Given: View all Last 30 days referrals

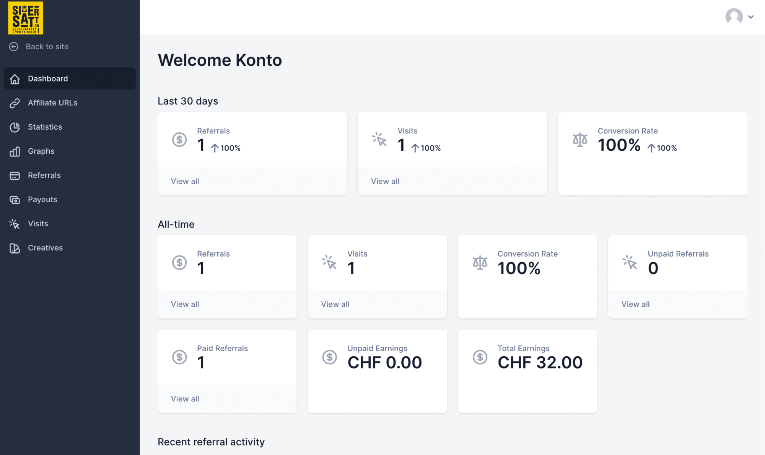Looking at the screenshot, I should (x=185, y=181).
